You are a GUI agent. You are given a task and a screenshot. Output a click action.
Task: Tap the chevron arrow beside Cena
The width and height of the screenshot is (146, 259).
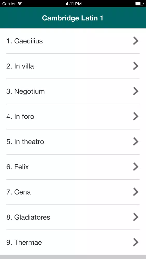(136, 192)
